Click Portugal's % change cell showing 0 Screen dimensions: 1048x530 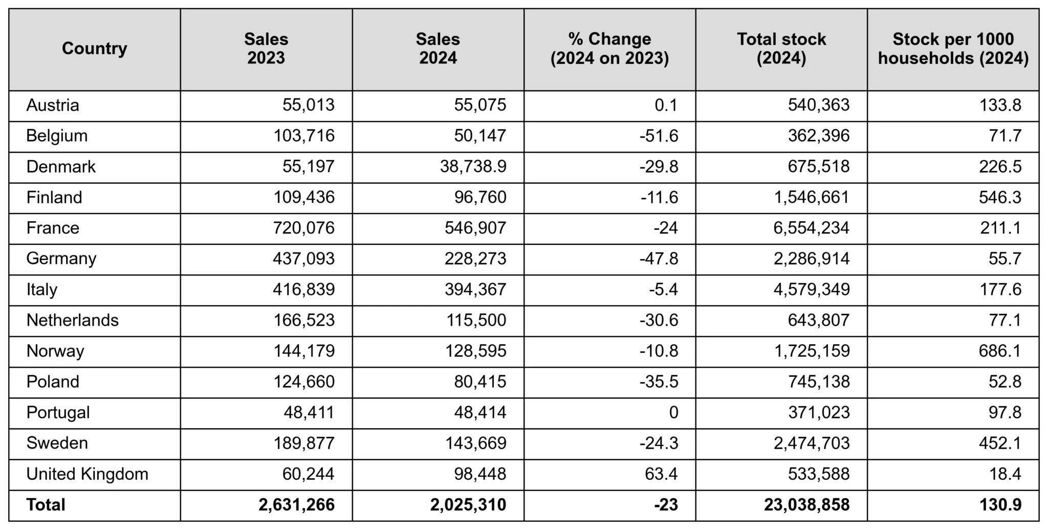tap(673, 413)
